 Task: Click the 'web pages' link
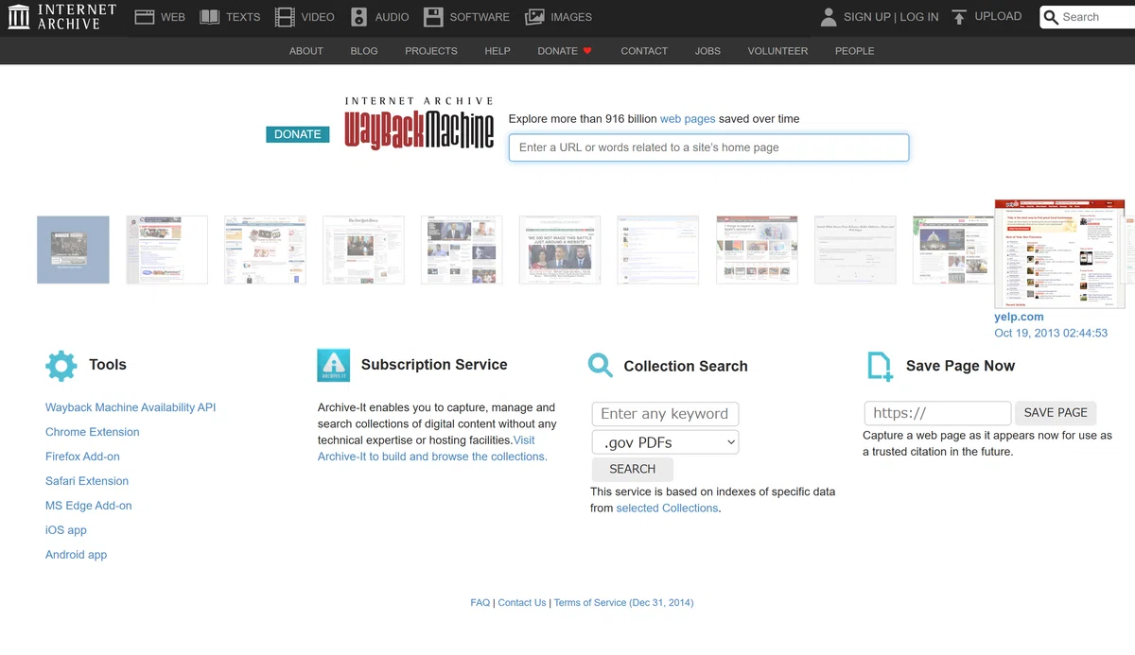click(x=688, y=119)
